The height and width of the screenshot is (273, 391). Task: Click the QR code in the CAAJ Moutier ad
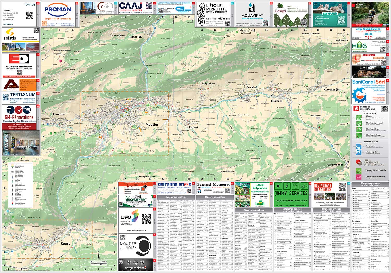(149, 6)
